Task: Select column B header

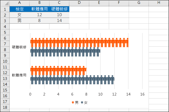Action: click(39, 3)
